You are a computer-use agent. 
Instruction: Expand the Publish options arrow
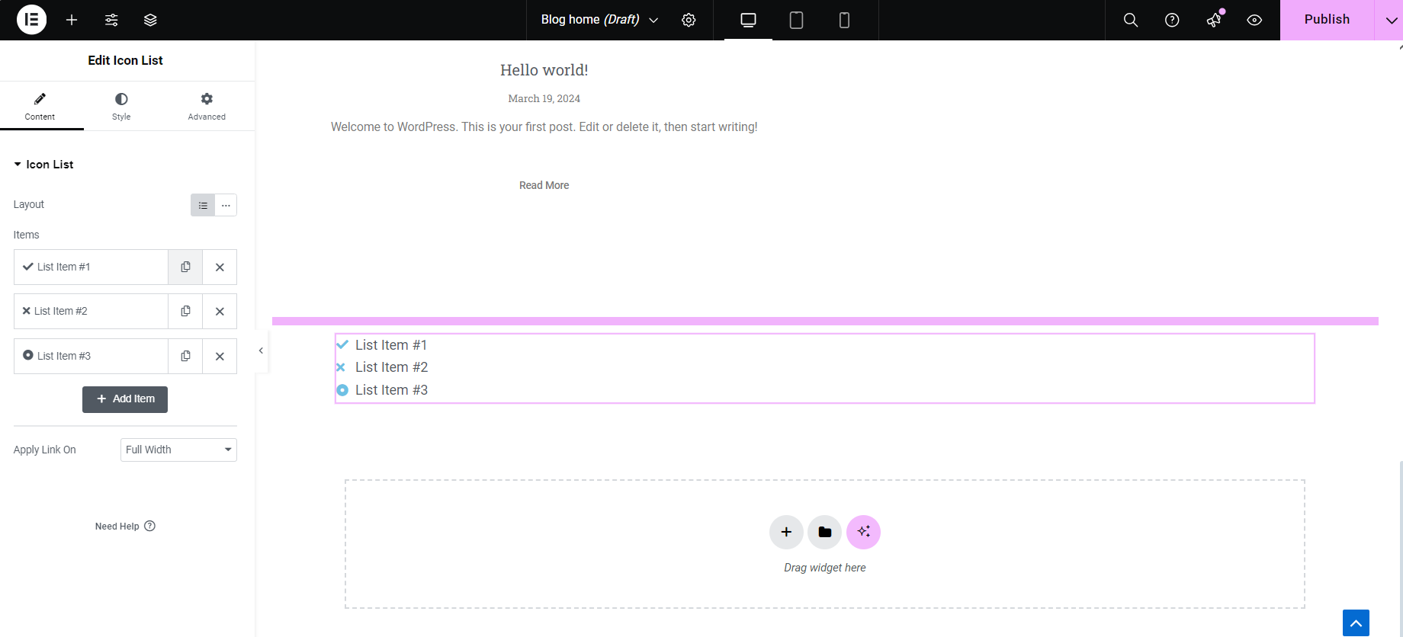tap(1389, 20)
